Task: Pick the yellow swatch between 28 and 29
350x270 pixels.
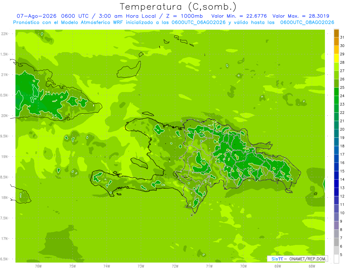Action: [336, 58]
